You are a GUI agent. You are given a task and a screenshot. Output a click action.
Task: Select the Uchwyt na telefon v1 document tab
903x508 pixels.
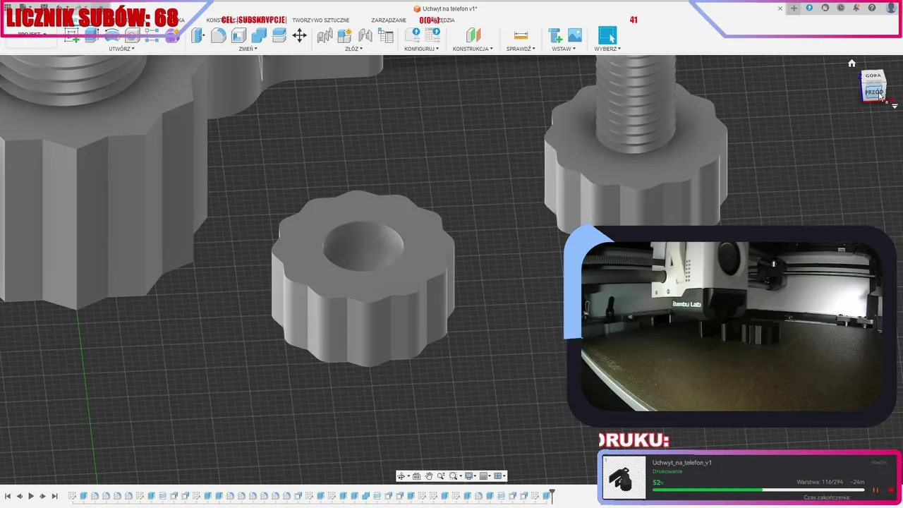click(x=445, y=8)
